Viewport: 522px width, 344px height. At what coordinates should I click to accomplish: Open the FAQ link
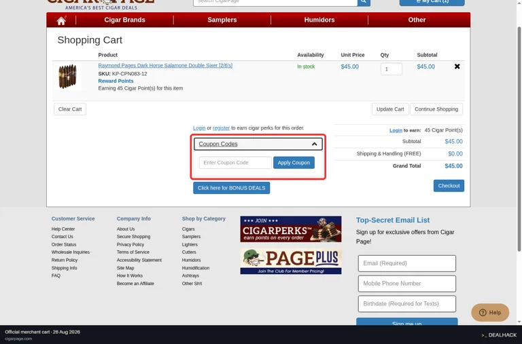pos(56,275)
